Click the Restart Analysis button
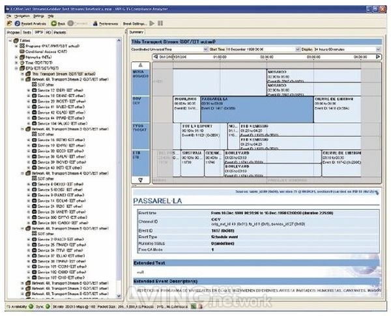Screen dimensions: 391x316 pyautogui.click(x=31, y=23)
